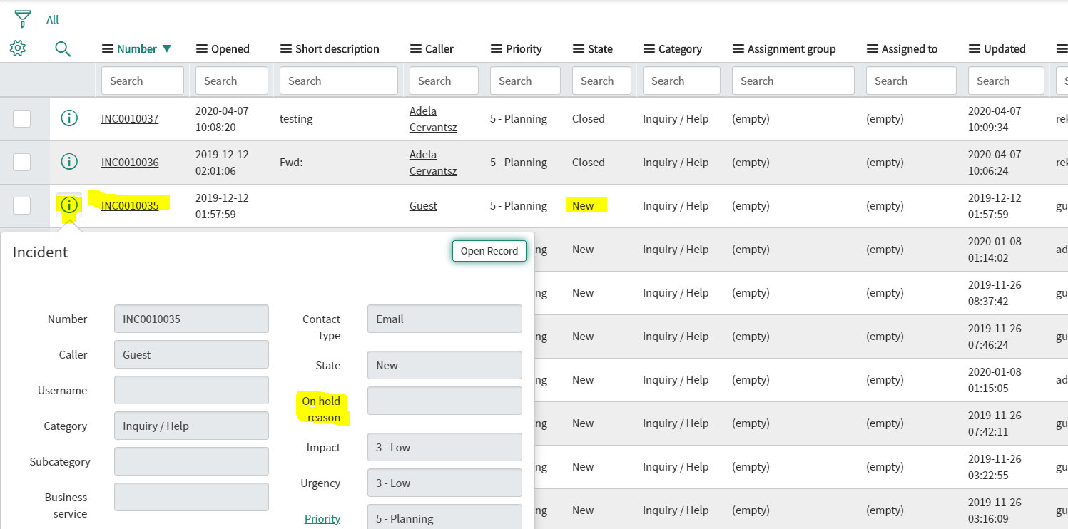
Task: Focus Assignment group search box
Action: (x=793, y=81)
